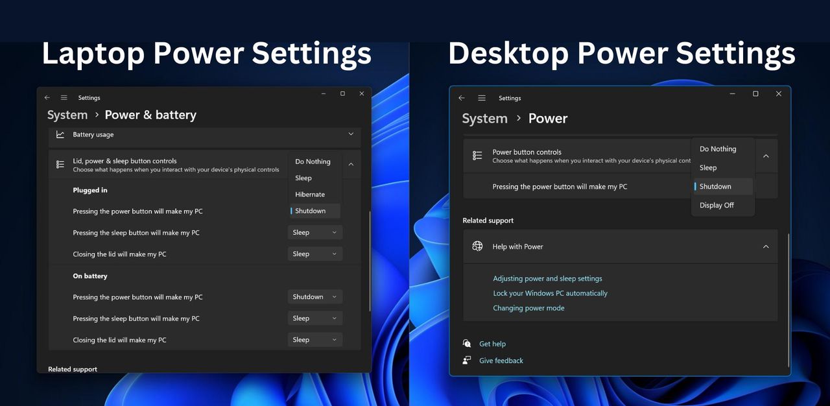Click the Give feedback link

[501, 361]
